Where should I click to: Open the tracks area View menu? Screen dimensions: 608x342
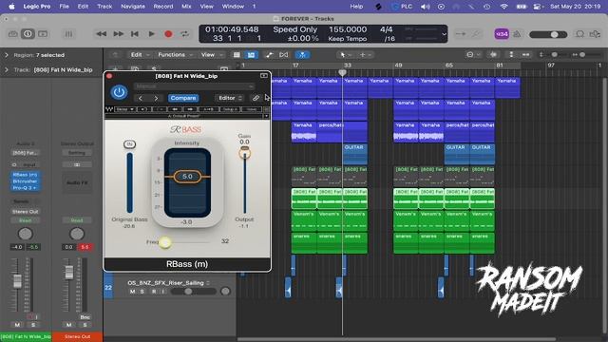point(211,55)
